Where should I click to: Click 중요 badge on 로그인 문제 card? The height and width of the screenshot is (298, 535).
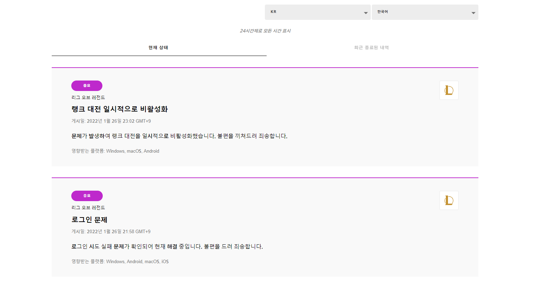tap(87, 196)
